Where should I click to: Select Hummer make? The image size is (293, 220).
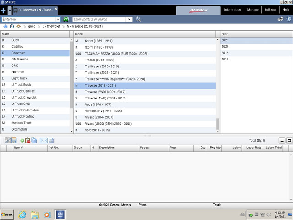[x=35, y=72]
